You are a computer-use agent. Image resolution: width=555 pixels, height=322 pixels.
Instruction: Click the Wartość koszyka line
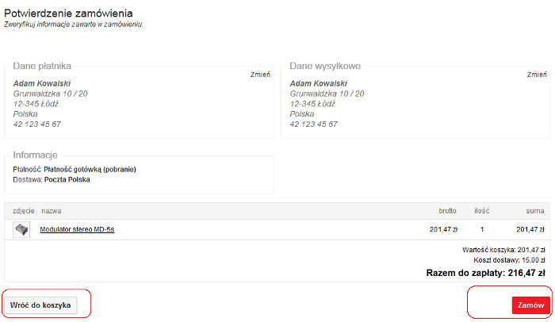[x=503, y=250]
